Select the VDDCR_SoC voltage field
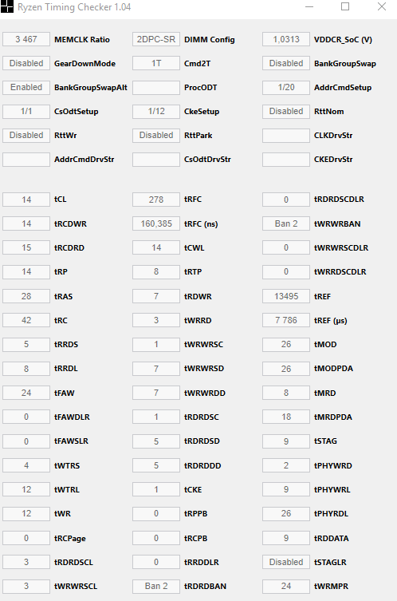The image size is (397, 601). 286,39
